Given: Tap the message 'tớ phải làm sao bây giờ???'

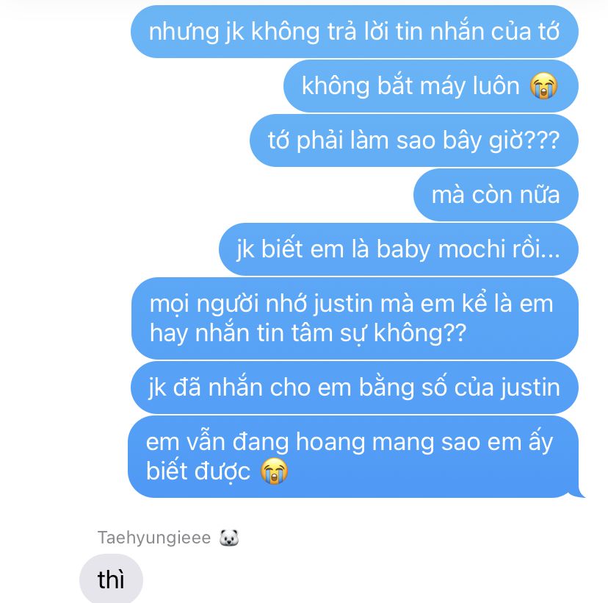Looking at the screenshot, I should click(414, 140).
